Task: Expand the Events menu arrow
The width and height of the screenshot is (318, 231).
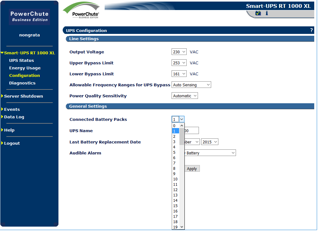Action: (2, 109)
